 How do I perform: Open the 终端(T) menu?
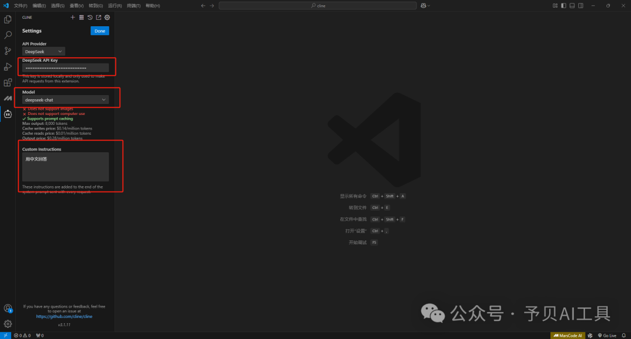(x=134, y=6)
